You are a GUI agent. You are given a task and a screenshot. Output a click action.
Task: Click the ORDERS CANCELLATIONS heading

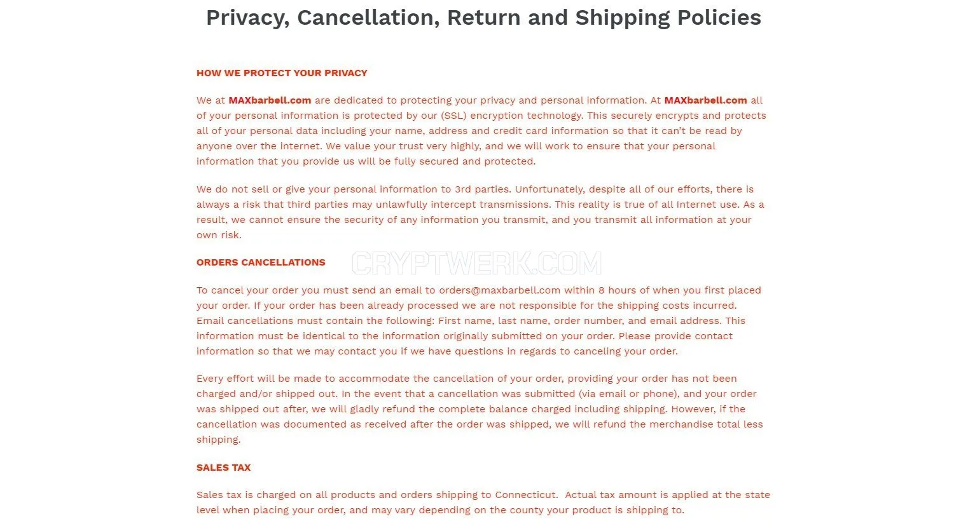(x=261, y=262)
